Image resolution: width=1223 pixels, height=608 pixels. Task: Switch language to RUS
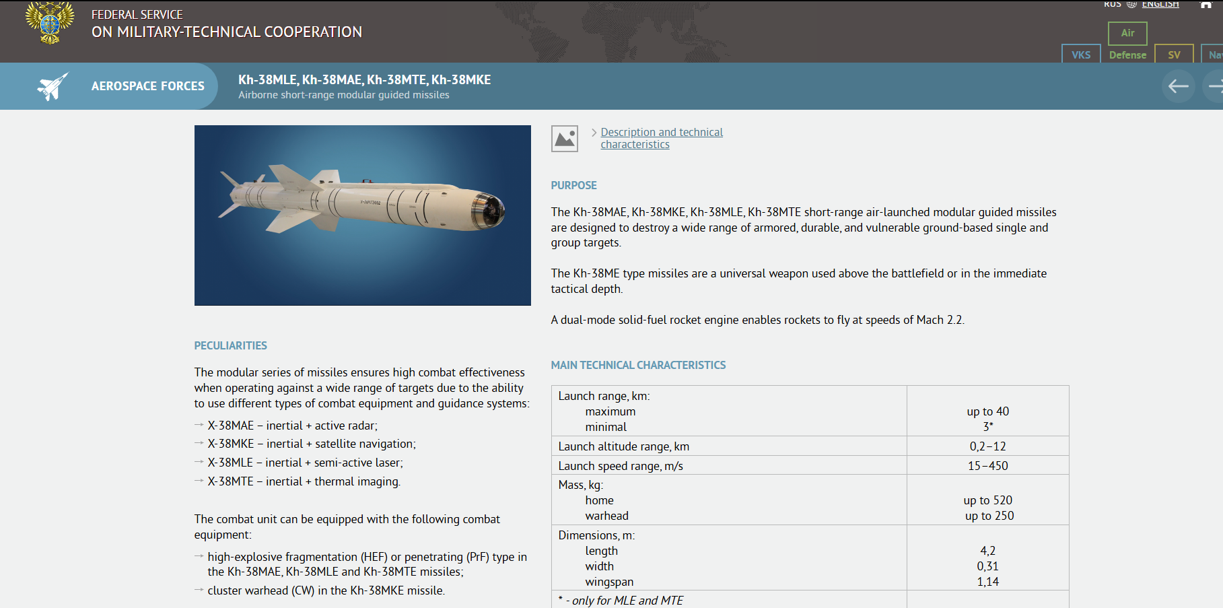point(1112,4)
